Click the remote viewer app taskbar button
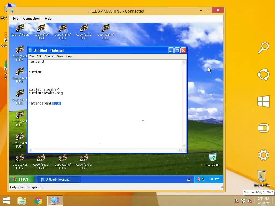 [55, 201]
